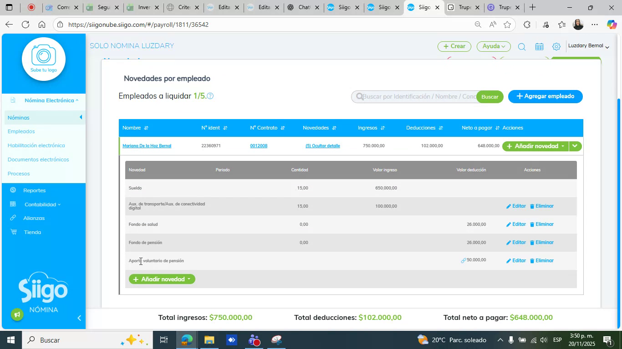The image size is (622, 349).
Task: Click Windows taskbar search box
Action: 87,340
